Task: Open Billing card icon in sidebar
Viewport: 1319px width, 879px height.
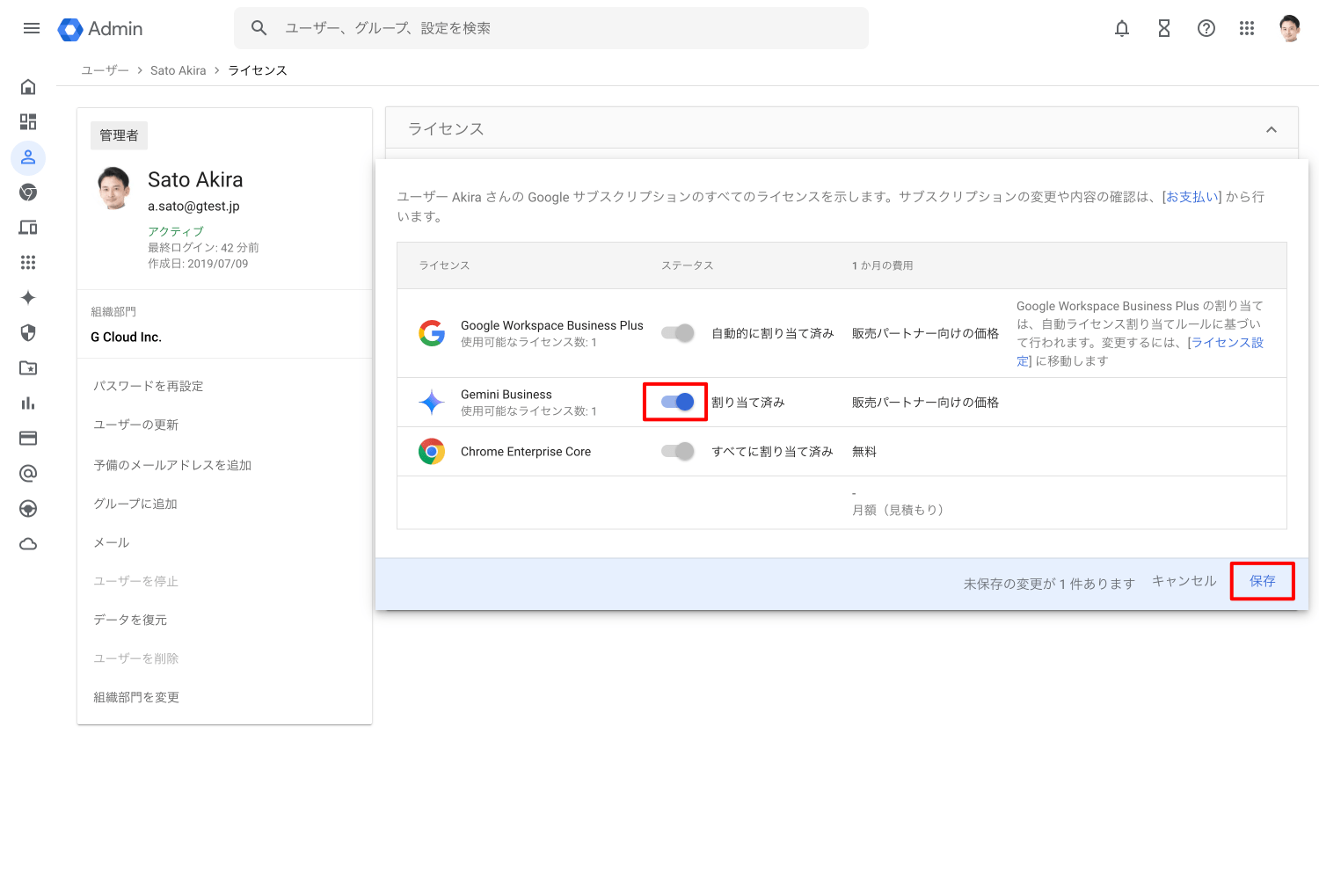Action: pyautogui.click(x=28, y=439)
